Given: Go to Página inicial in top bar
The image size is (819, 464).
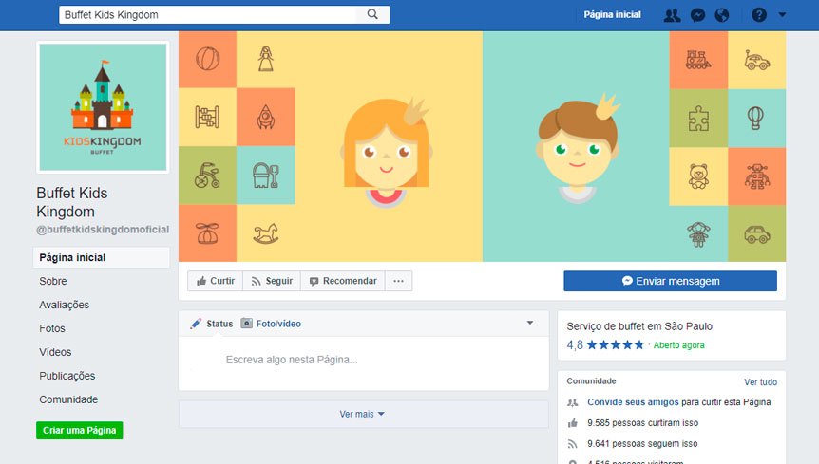Looking at the screenshot, I should (612, 14).
